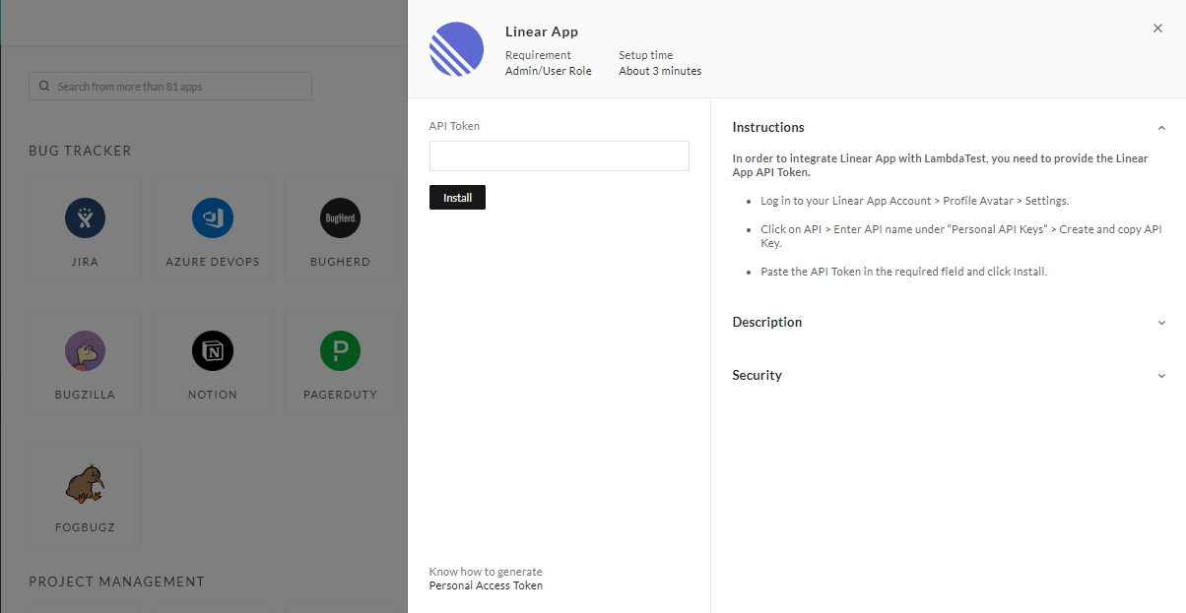This screenshot has width=1186, height=613.
Task: Click the Instructions heading text
Action: pos(768,127)
